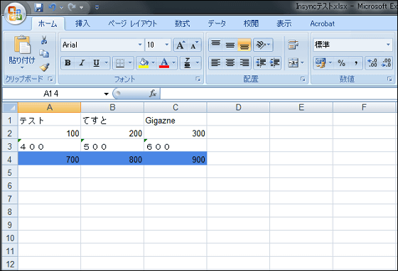Align text to middle of cell
This screenshot has height=271, width=398.
click(x=230, y=45)
